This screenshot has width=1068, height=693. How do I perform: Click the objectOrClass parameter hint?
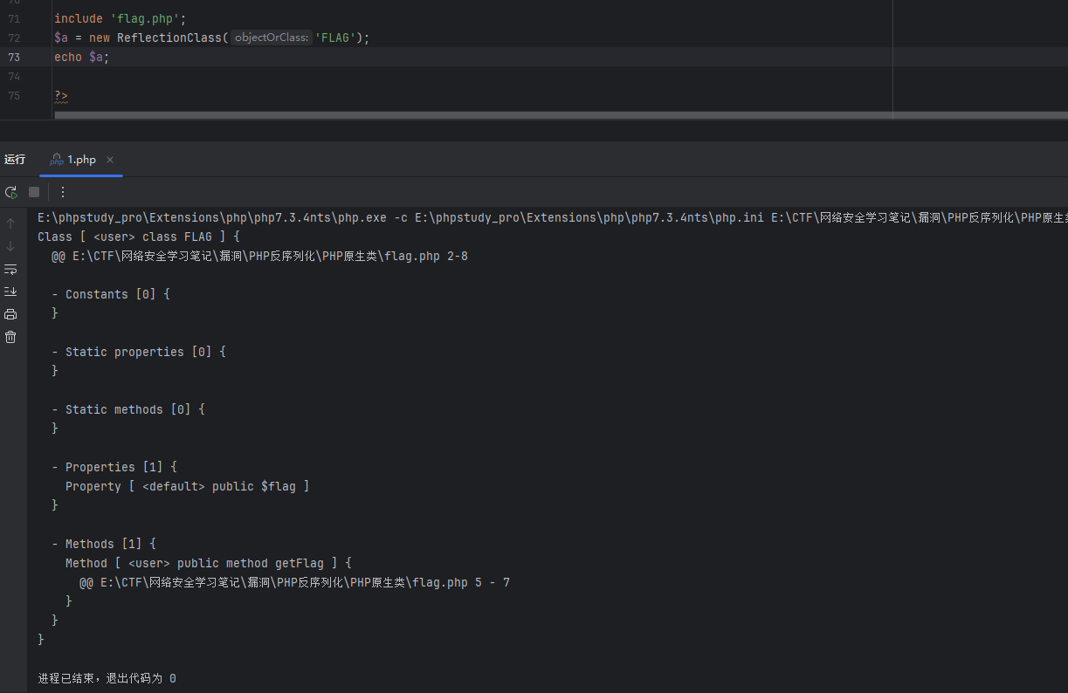[272, 38]
